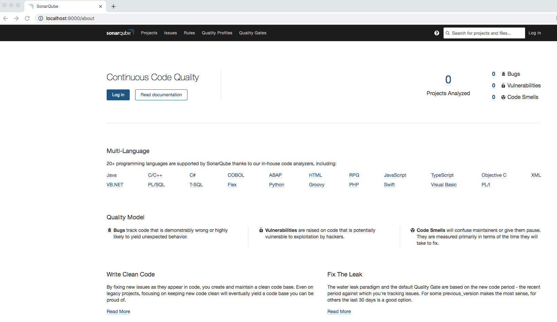557x322 pixels.
Task: Open the T-SQL language link
Action: tap(196, 185)
